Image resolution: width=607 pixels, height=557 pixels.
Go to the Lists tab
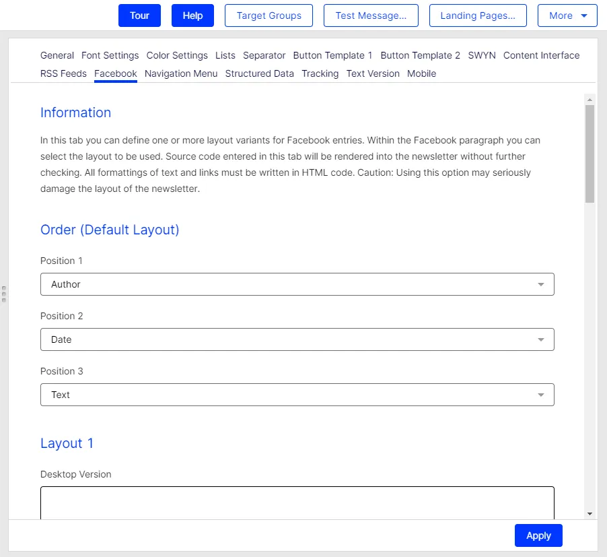click(x=225, y=55)
